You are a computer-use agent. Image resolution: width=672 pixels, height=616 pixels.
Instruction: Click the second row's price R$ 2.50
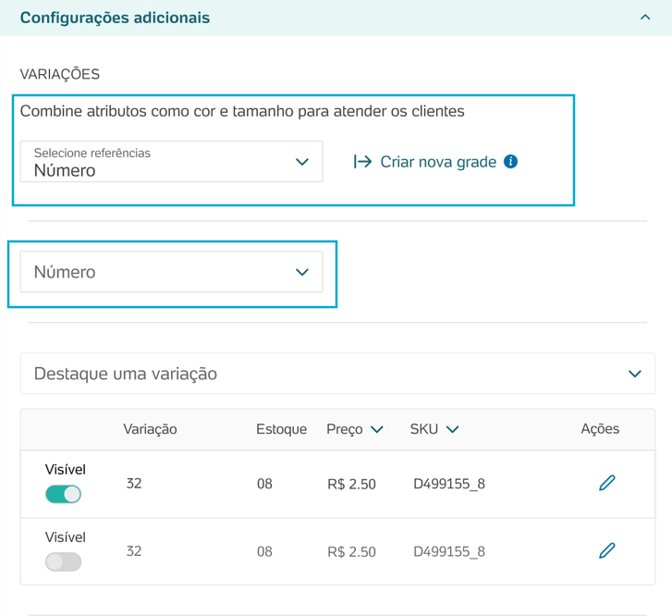[x=351, y=551]
